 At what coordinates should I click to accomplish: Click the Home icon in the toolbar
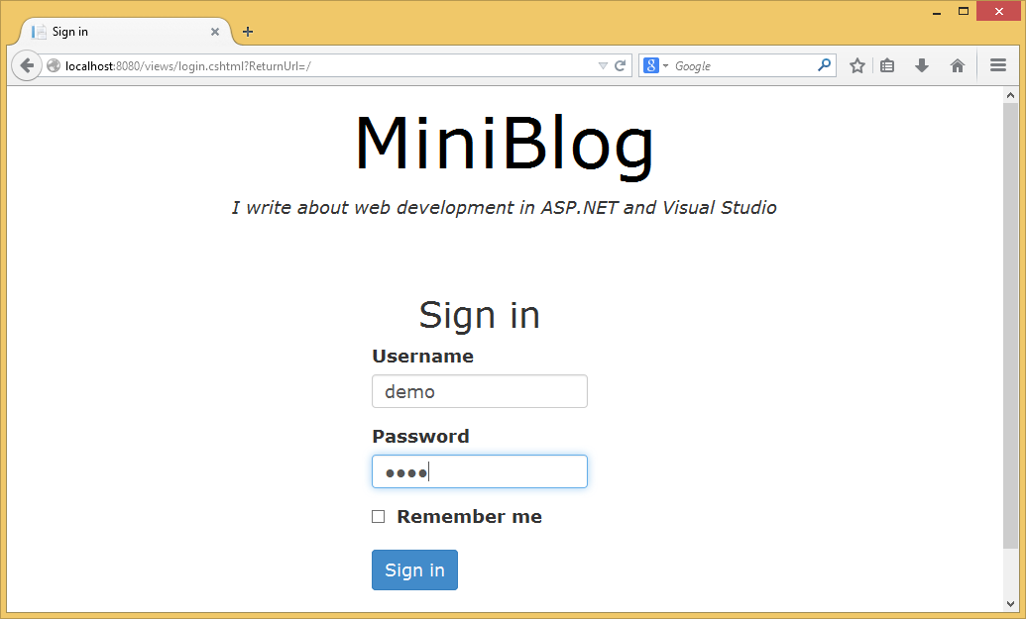(958, 65)
